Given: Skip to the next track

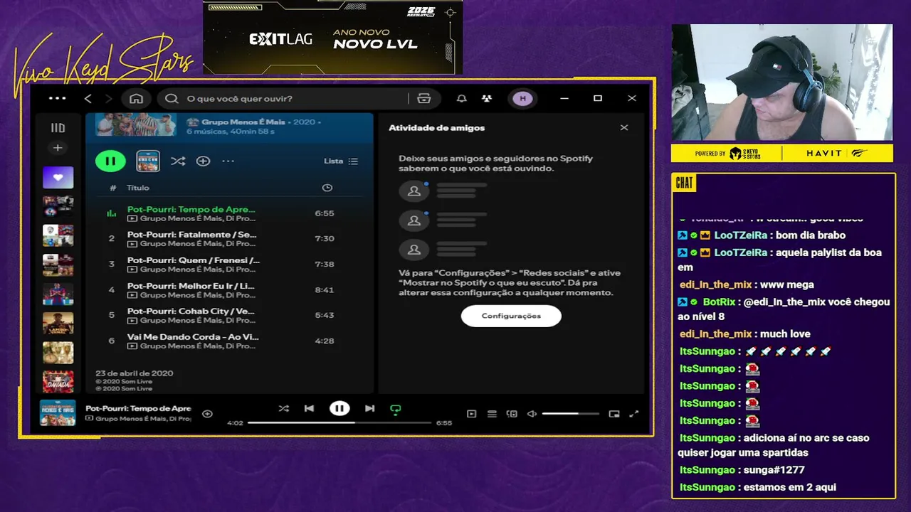Looking at the screenshot, I should [x=369, y=409].
